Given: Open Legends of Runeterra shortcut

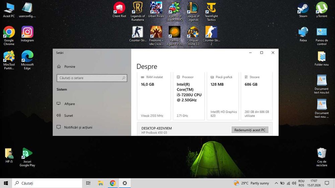Looking at the screenshot, I should (138, 11).
